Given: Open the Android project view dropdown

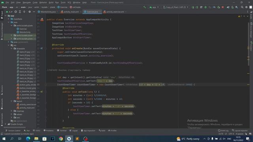Looking at the screenshot, I should (x=9, y=12).
